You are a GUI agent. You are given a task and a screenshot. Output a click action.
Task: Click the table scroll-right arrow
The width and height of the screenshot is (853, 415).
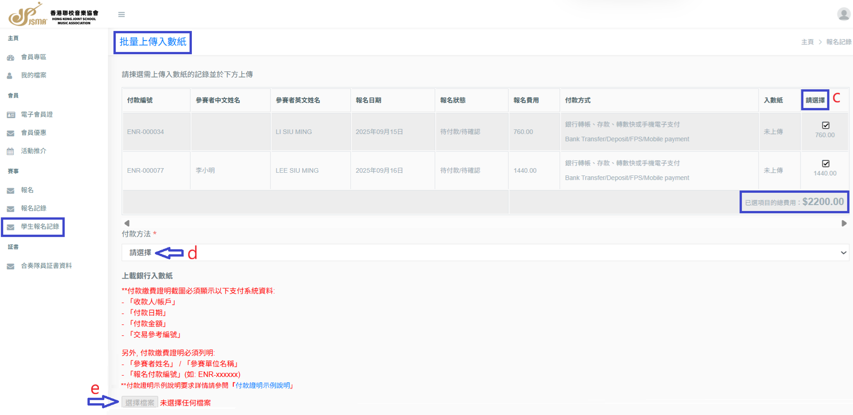[844, 223]
